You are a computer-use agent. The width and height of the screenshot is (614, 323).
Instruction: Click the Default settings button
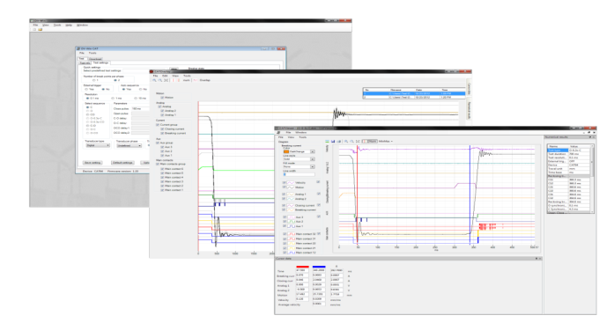coord(122,163)
